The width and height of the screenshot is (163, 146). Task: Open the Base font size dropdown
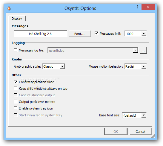[x=134, y=115]
